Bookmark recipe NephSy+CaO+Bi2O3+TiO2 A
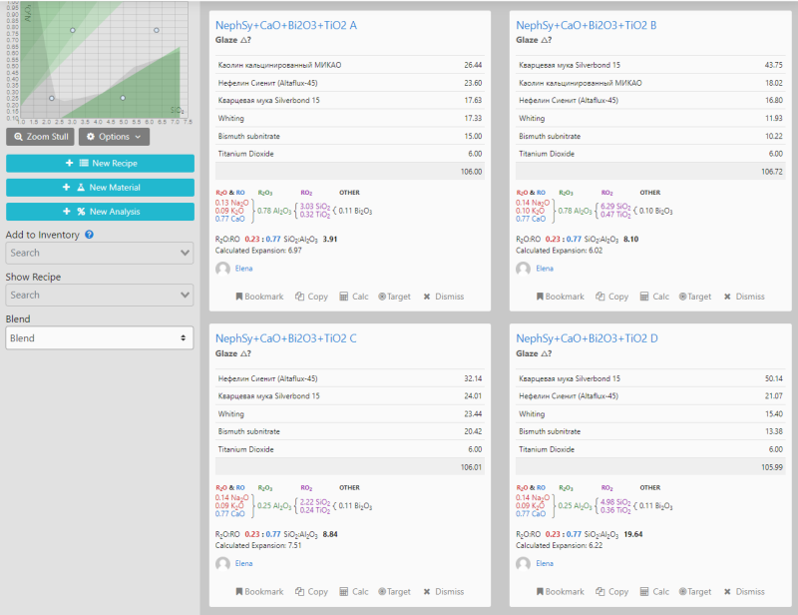Screen dimensions: 798x615 tap(259, 297)
